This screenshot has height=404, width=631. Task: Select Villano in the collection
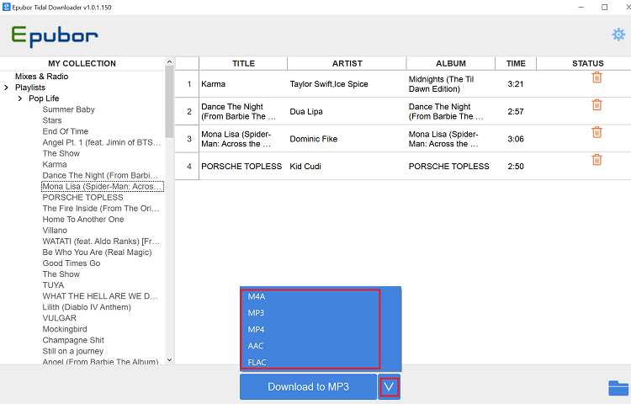point(55,230)
